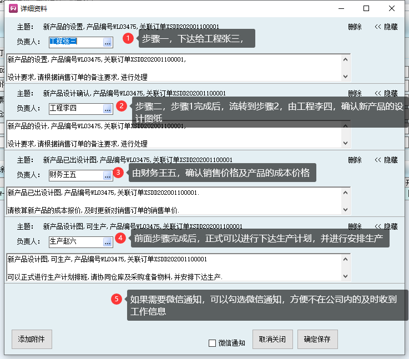
Task: Delete the 新产品已出设计图 step
Action: (355, 160)
